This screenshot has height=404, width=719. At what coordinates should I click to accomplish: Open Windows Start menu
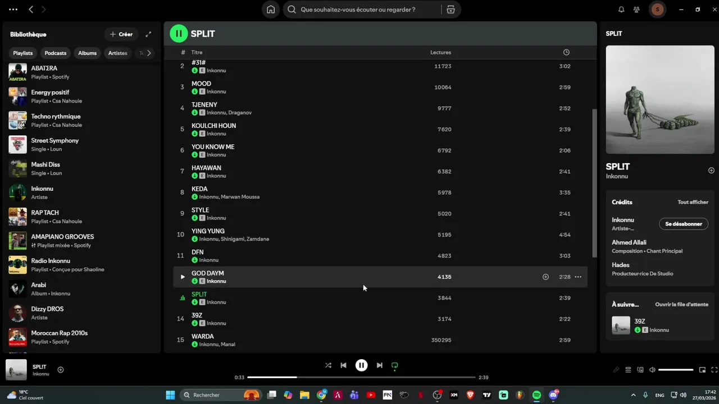pos(170,395)
